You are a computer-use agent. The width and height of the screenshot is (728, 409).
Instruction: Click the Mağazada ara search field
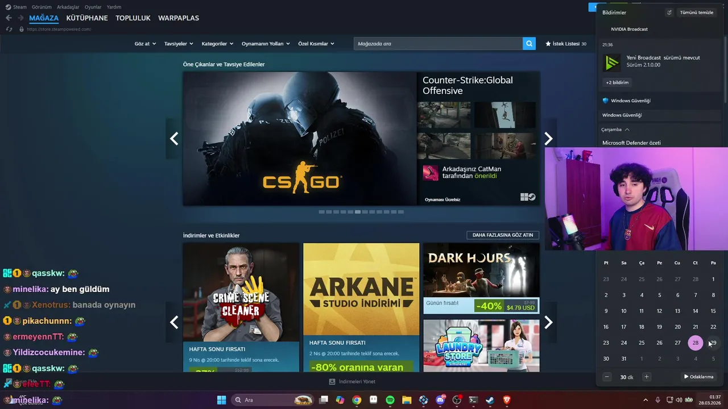[x=438, y=44]
